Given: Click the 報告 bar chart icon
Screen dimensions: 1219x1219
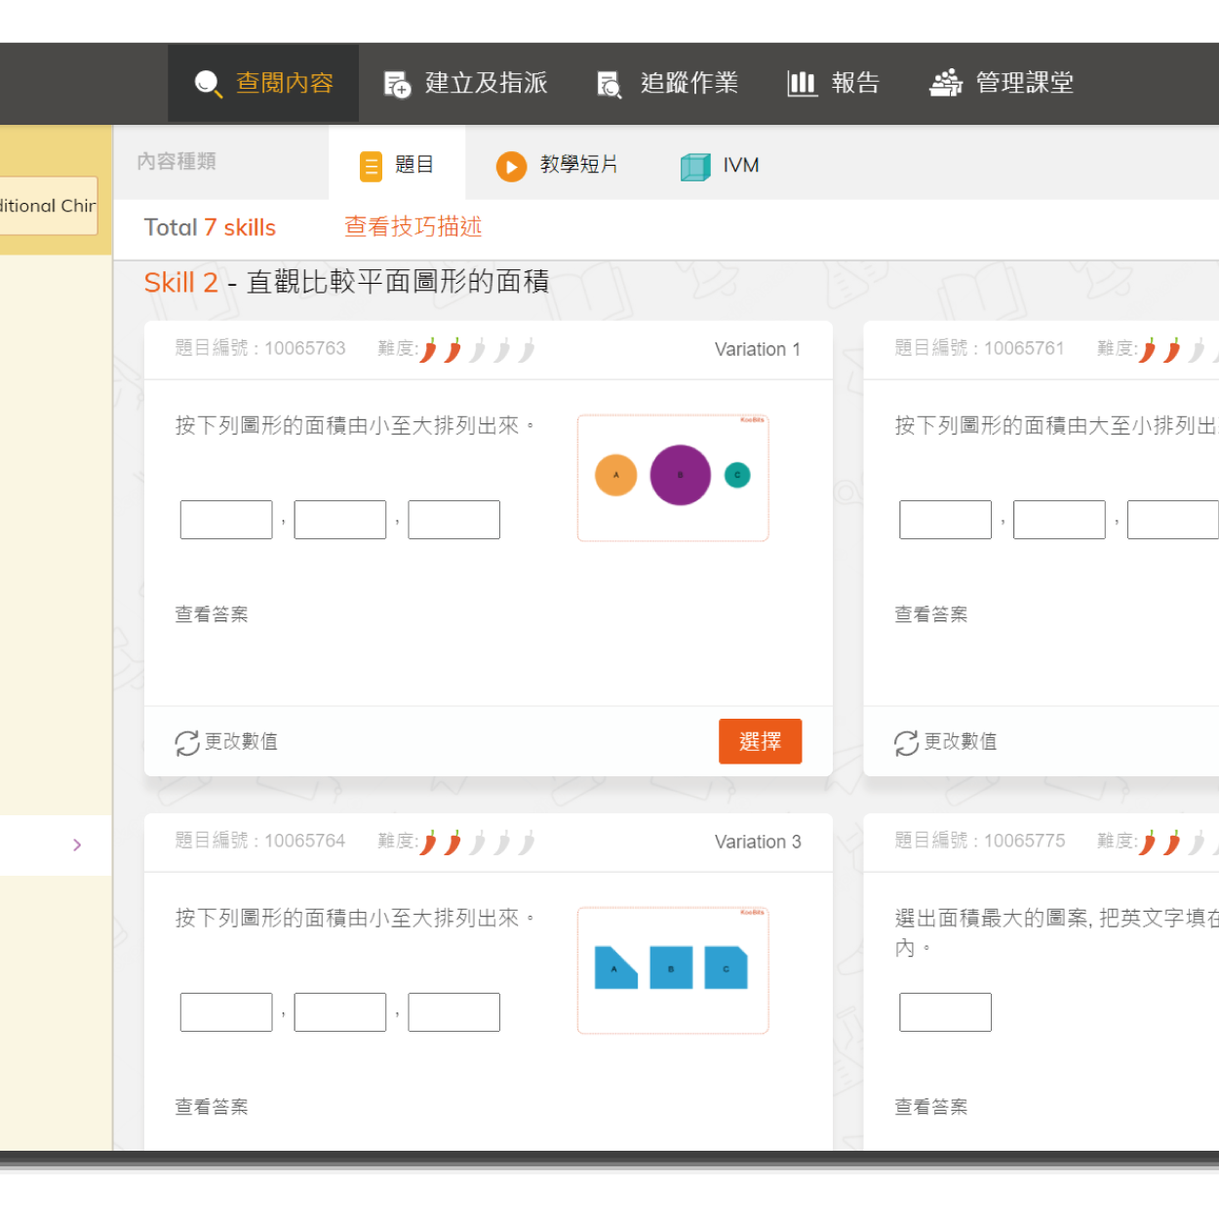Looking at the screenshot, I should point(802,84).
